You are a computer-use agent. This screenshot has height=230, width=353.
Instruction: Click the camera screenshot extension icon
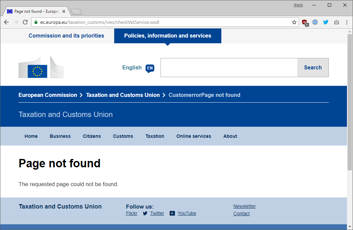pos(336,22)
